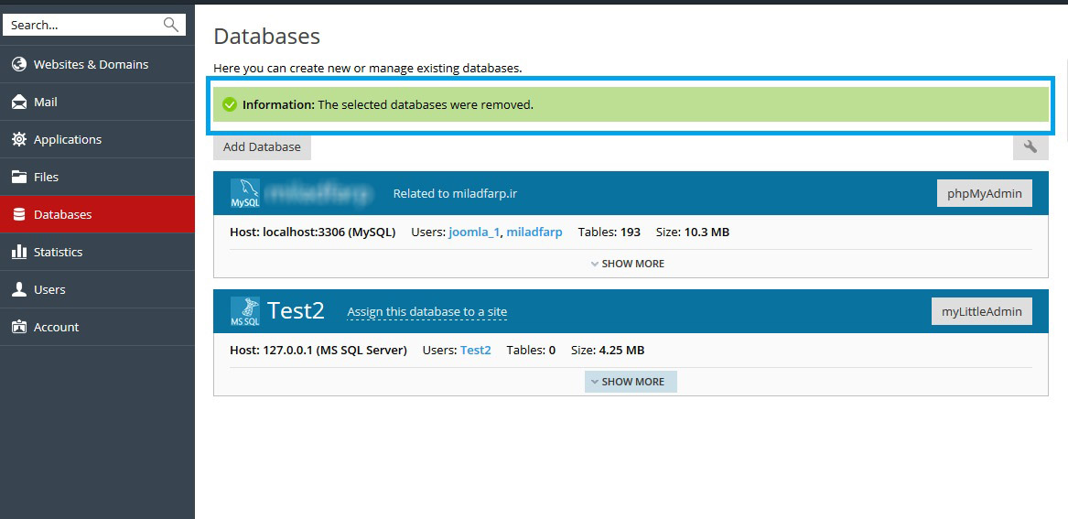The image size is (1068, 519).
Task: Click the MySQL database logo icon
Action: pos(245,193)
